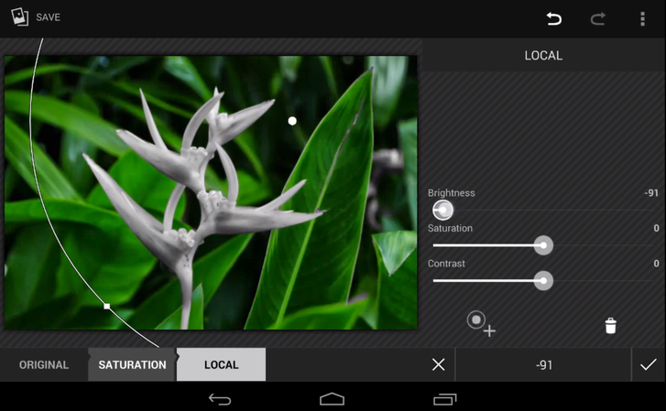This screenshot has height=411, width=666.
Task: Cancel the local edit with X
Action: tap(438, 364)
